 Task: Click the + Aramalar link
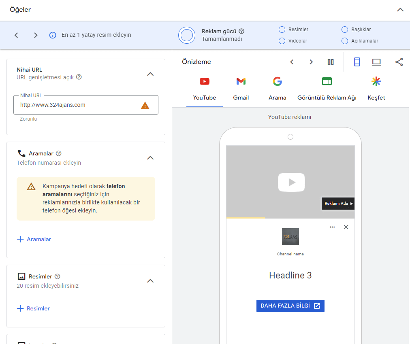[x=34, y=239]
